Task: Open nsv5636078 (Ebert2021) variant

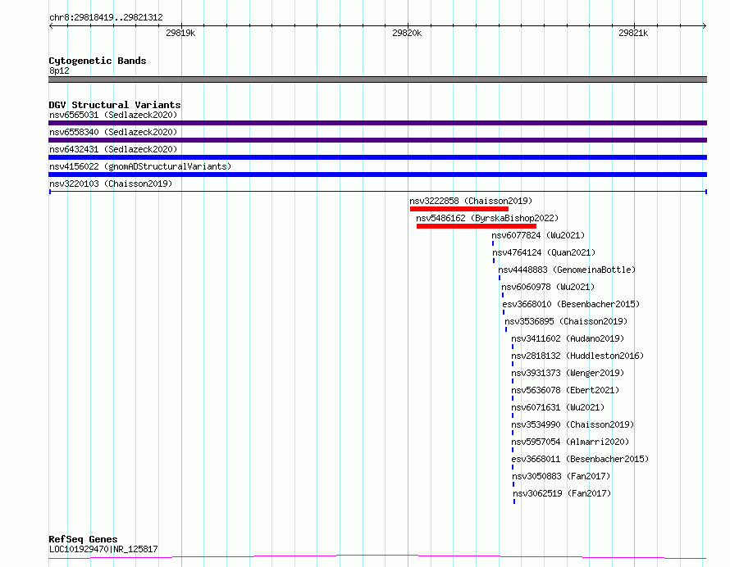Action: (x=565, y=390)
